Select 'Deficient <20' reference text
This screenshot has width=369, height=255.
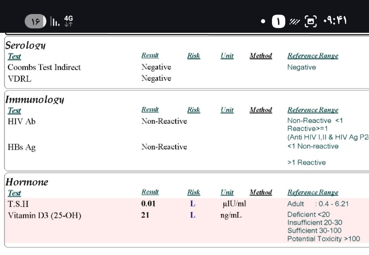[309, 215]
